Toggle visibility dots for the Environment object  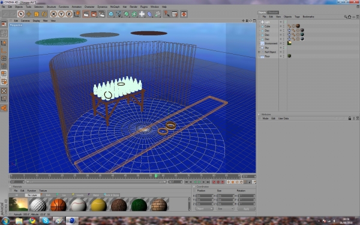pyautogui.click(x=284, y=43)
